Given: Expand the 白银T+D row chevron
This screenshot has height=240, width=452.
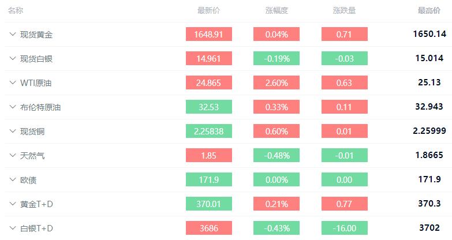Looking at the screenshot, I should click(x=12, y=228).
